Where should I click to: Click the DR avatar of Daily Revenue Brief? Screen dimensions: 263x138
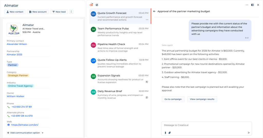[x=93, y=92]
